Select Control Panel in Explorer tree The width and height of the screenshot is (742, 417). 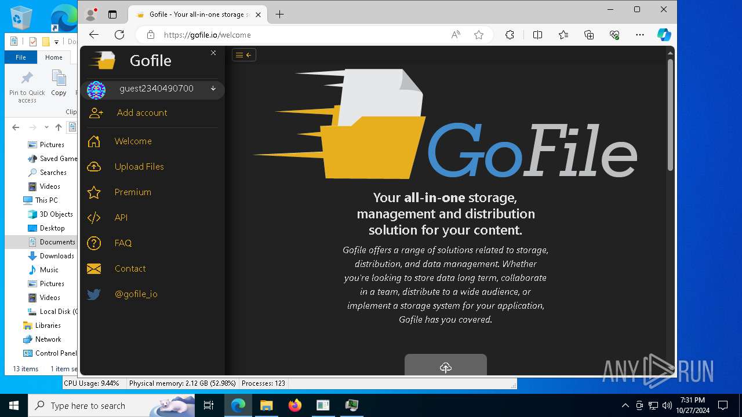[x=50, y=353]
